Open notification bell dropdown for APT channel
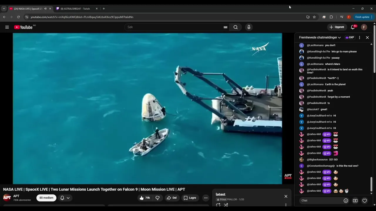This screenshot has height=211, width=376. (65, 198)
